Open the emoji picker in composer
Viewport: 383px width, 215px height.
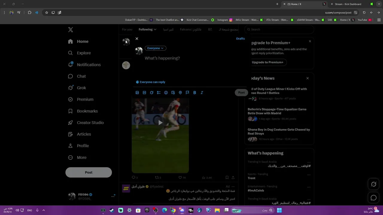(x=166, y=93)
